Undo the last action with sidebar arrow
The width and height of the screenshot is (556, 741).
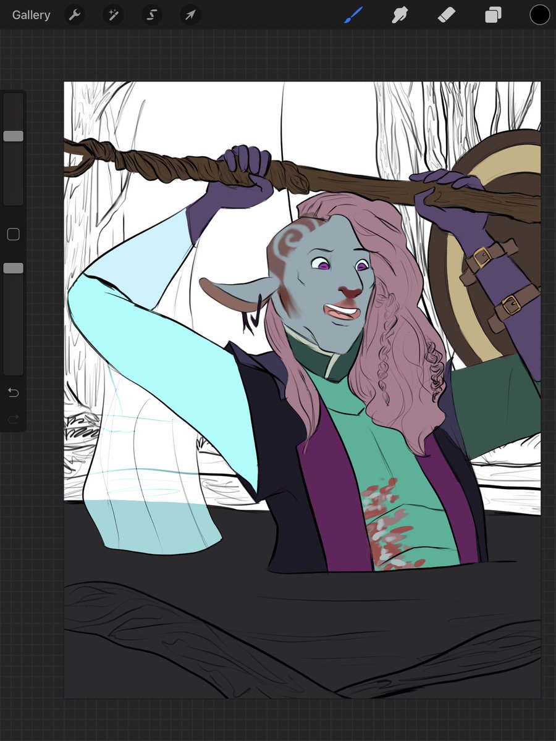pyautogui.click(x=13, y=393)
